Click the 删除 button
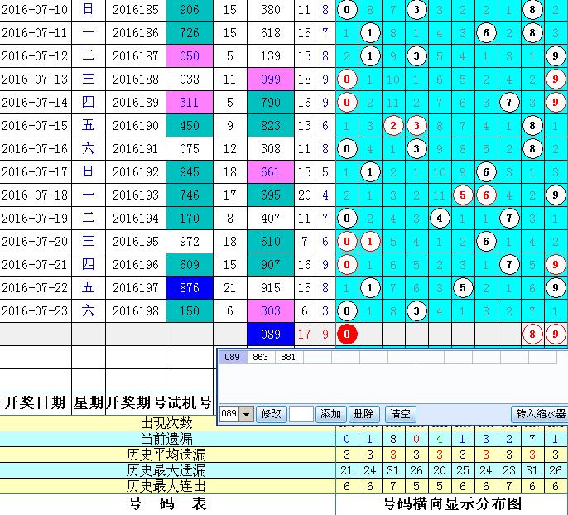Screen dimensions: 568x515 (363, 414)
